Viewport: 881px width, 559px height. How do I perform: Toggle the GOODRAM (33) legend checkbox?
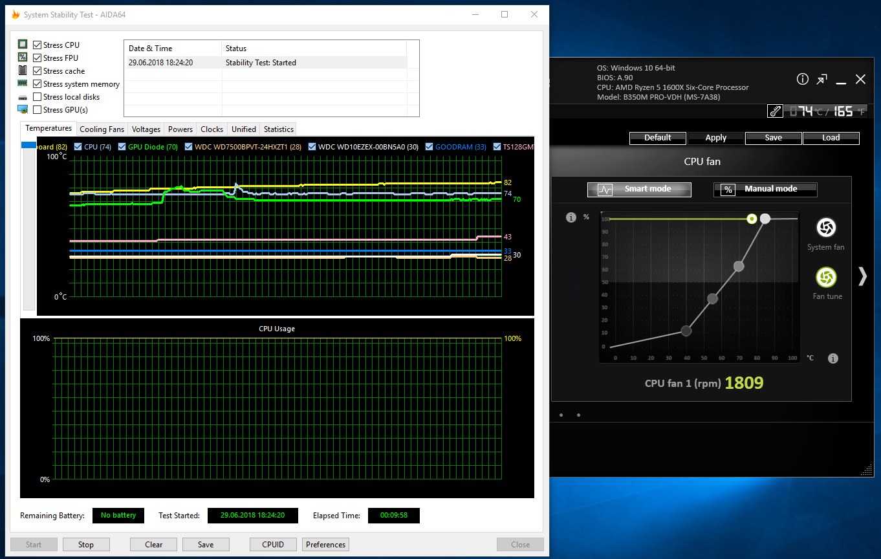430,147
